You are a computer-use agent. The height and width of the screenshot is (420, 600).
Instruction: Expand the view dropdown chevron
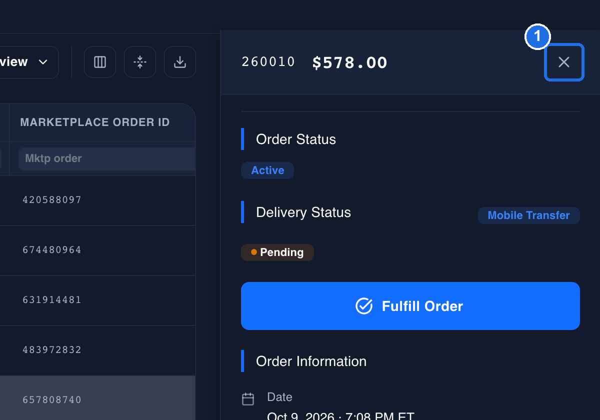coord(43,62)
